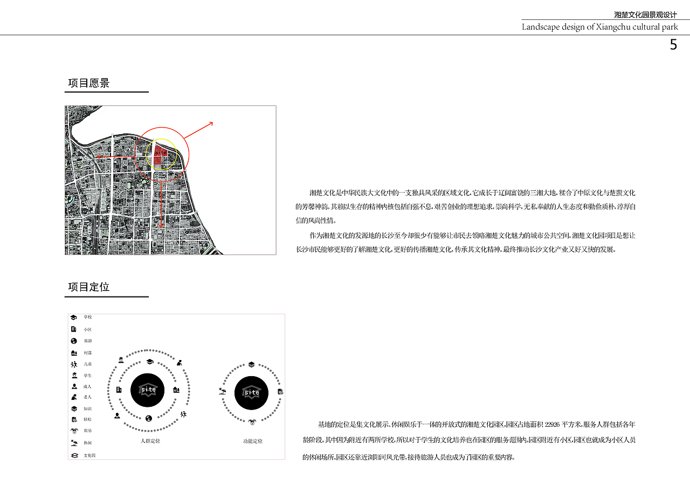The image size is (690, 487).
Task: Click paragraph starting 作为湘楚文化的发源地
Action: (x=466, y=243)
